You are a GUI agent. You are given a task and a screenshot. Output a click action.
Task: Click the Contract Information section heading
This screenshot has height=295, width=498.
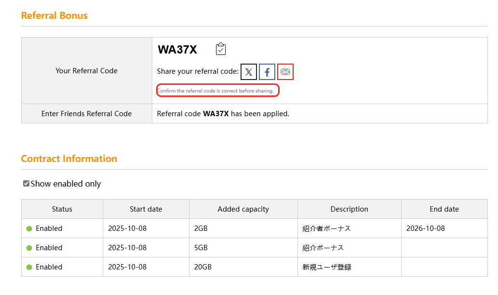pyautogui.click(x=69, y=159)
